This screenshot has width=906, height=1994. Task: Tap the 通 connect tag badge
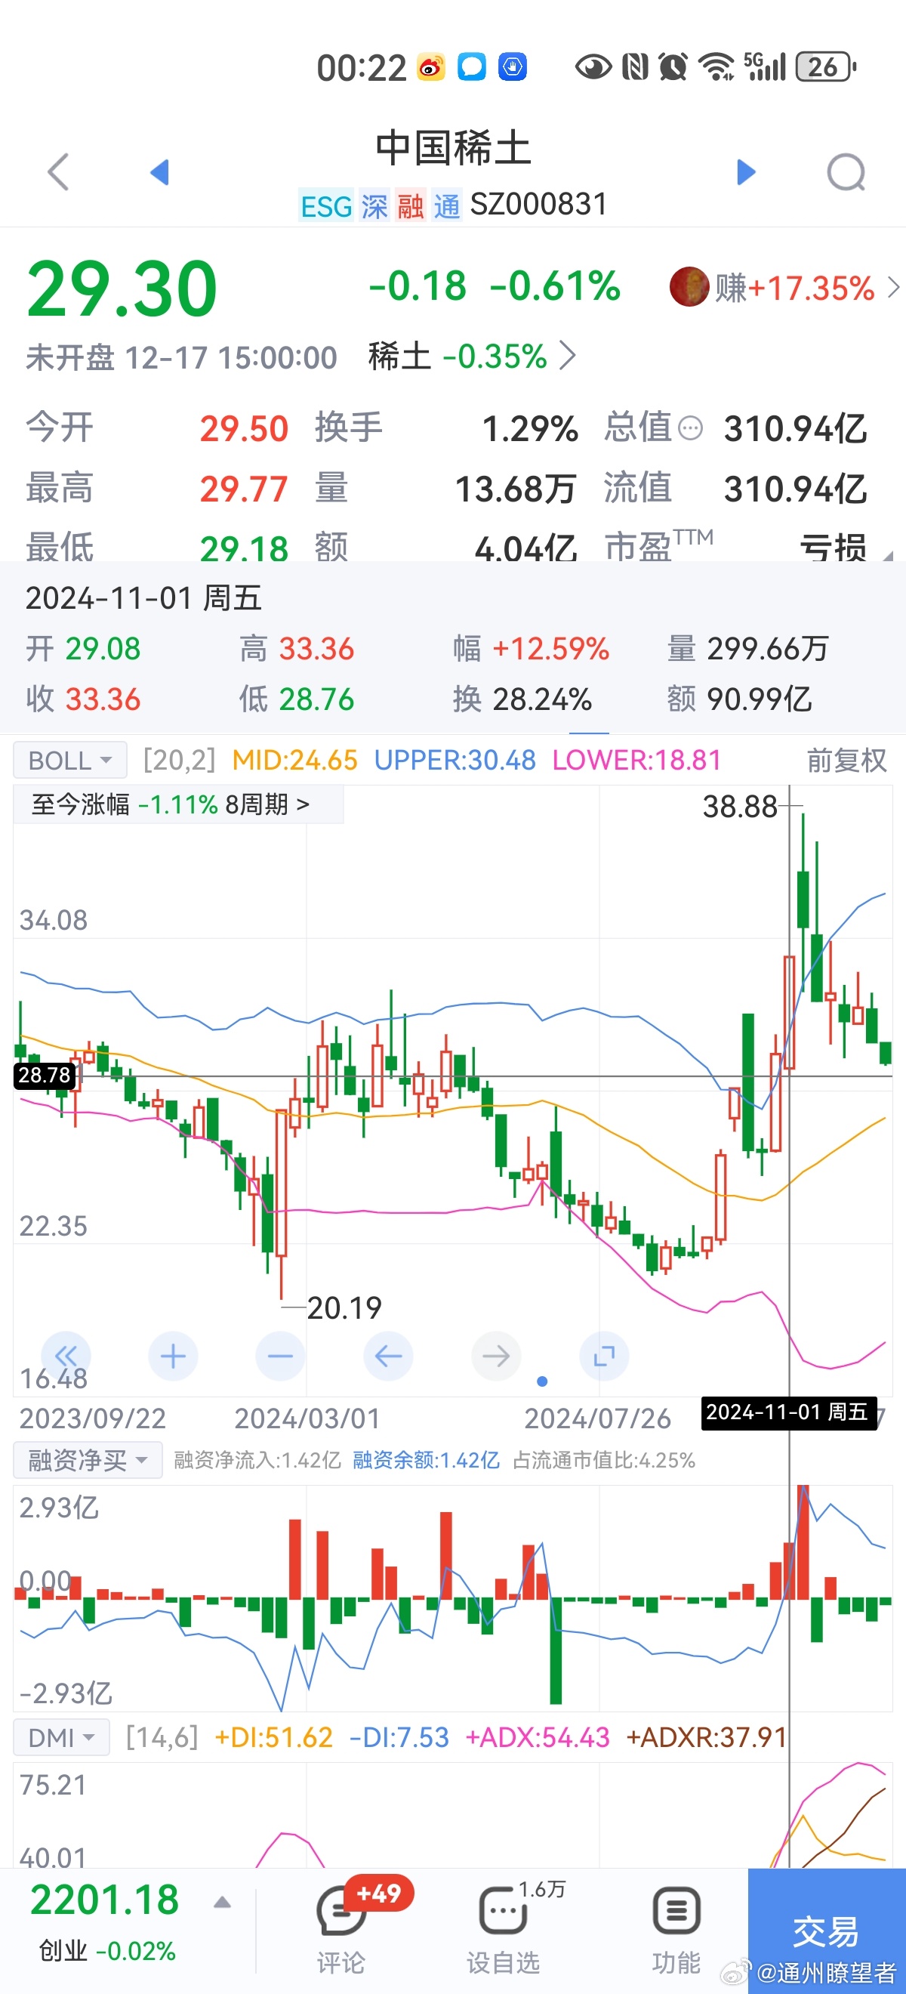click(x=447, y=207)
